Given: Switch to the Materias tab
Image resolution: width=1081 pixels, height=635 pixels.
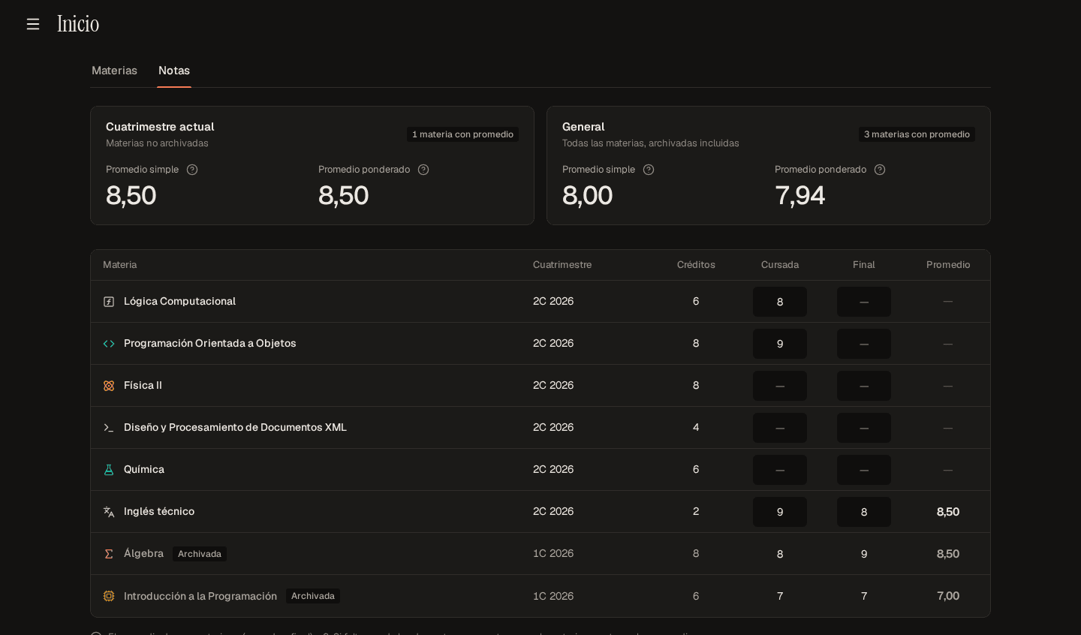Looking at the screenshot, I should coord(114,71).
